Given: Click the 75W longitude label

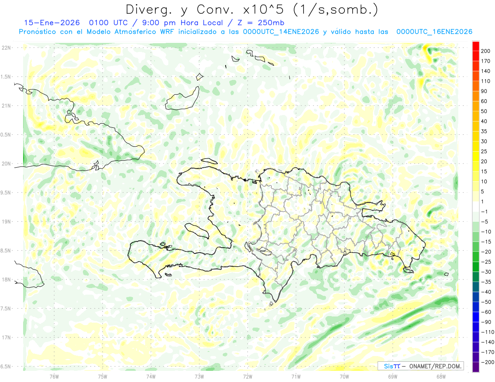Looking at the screenshot, I should (x=103, y=377).
